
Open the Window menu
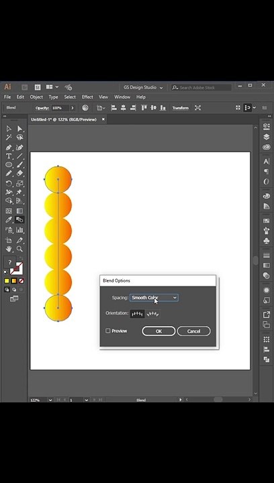(x=122, y=97)
